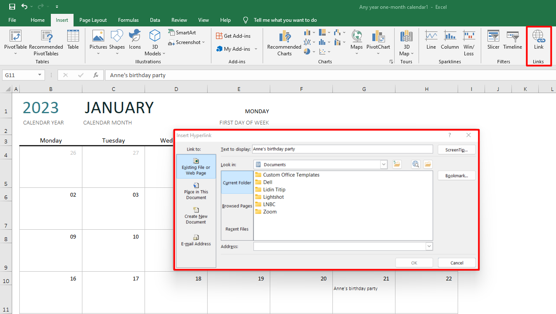
Task: Click the Timeline filter icon
Action: tap(512, 37)
